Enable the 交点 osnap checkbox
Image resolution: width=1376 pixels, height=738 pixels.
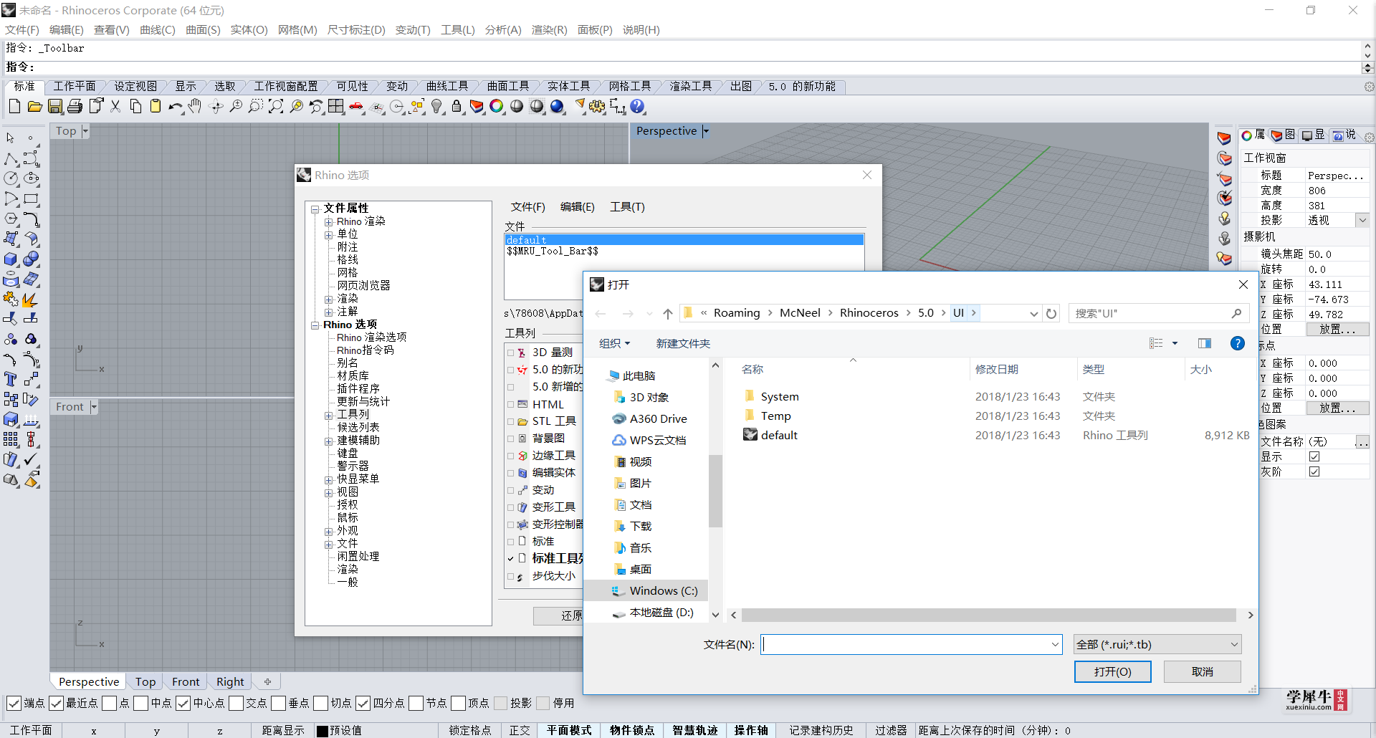[236, 703]
